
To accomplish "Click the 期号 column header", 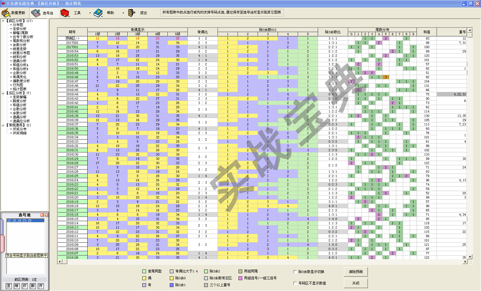I will (x=72, y=32).
